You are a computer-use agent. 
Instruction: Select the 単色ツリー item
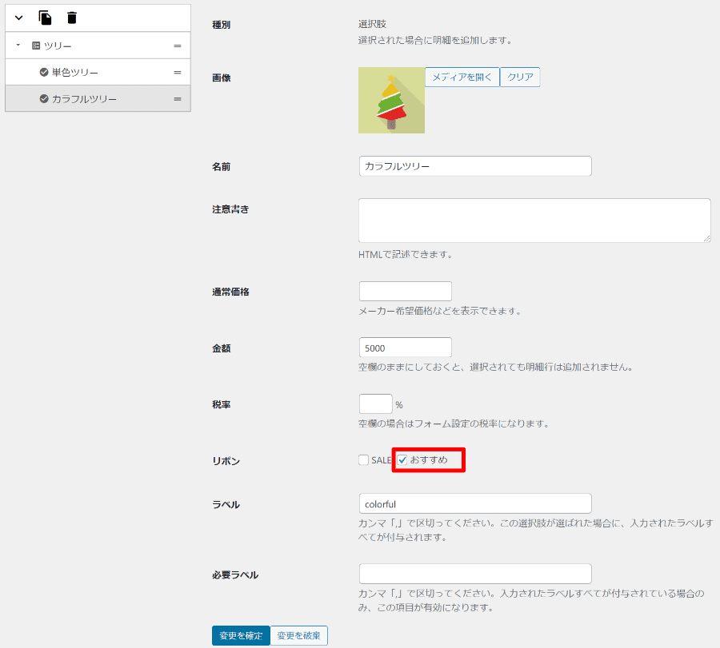(x=98, y=72)
